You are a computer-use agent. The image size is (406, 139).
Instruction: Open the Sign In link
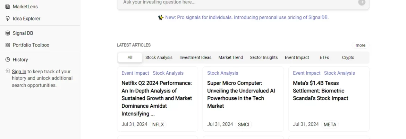point(19,72)
